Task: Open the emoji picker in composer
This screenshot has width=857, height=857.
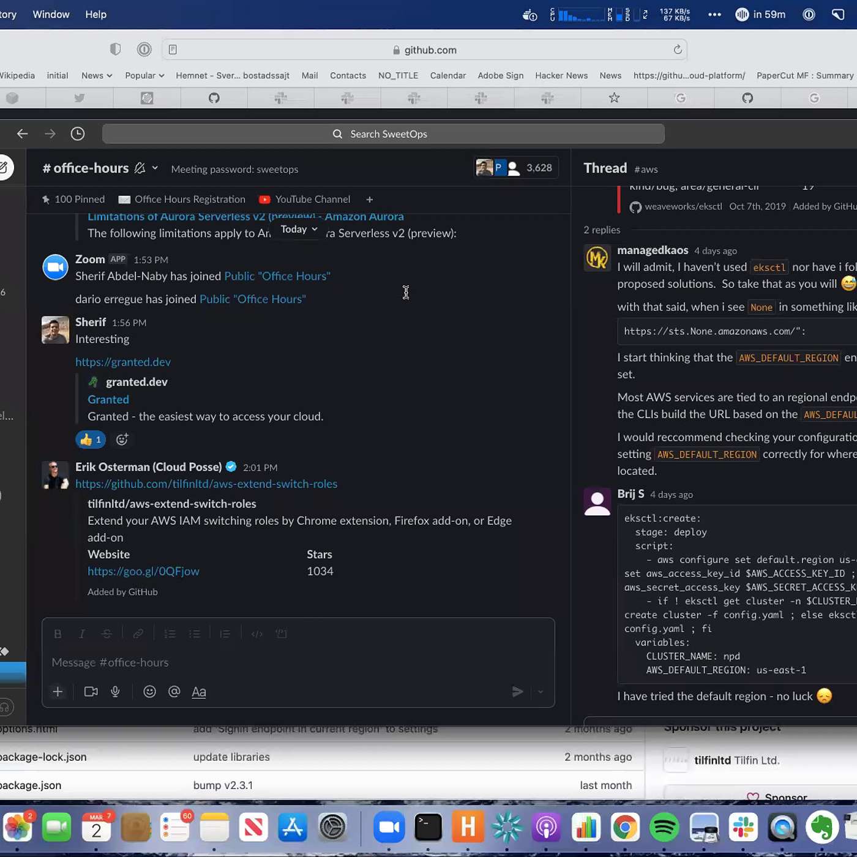Action: coord(149,692)
